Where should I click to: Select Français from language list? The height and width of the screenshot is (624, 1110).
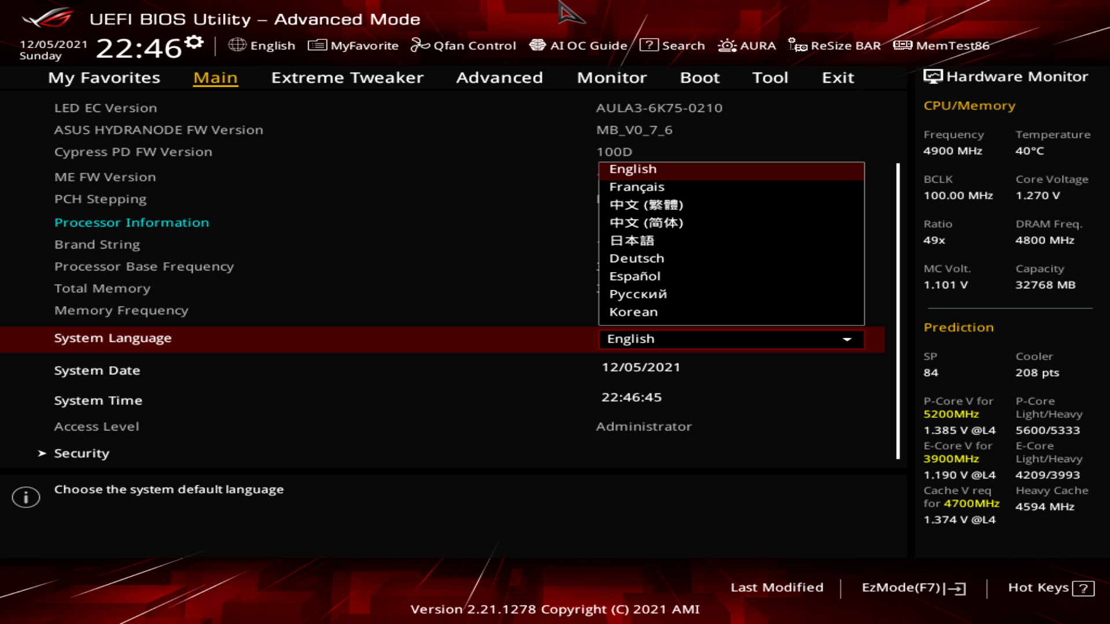coord(637,187)
